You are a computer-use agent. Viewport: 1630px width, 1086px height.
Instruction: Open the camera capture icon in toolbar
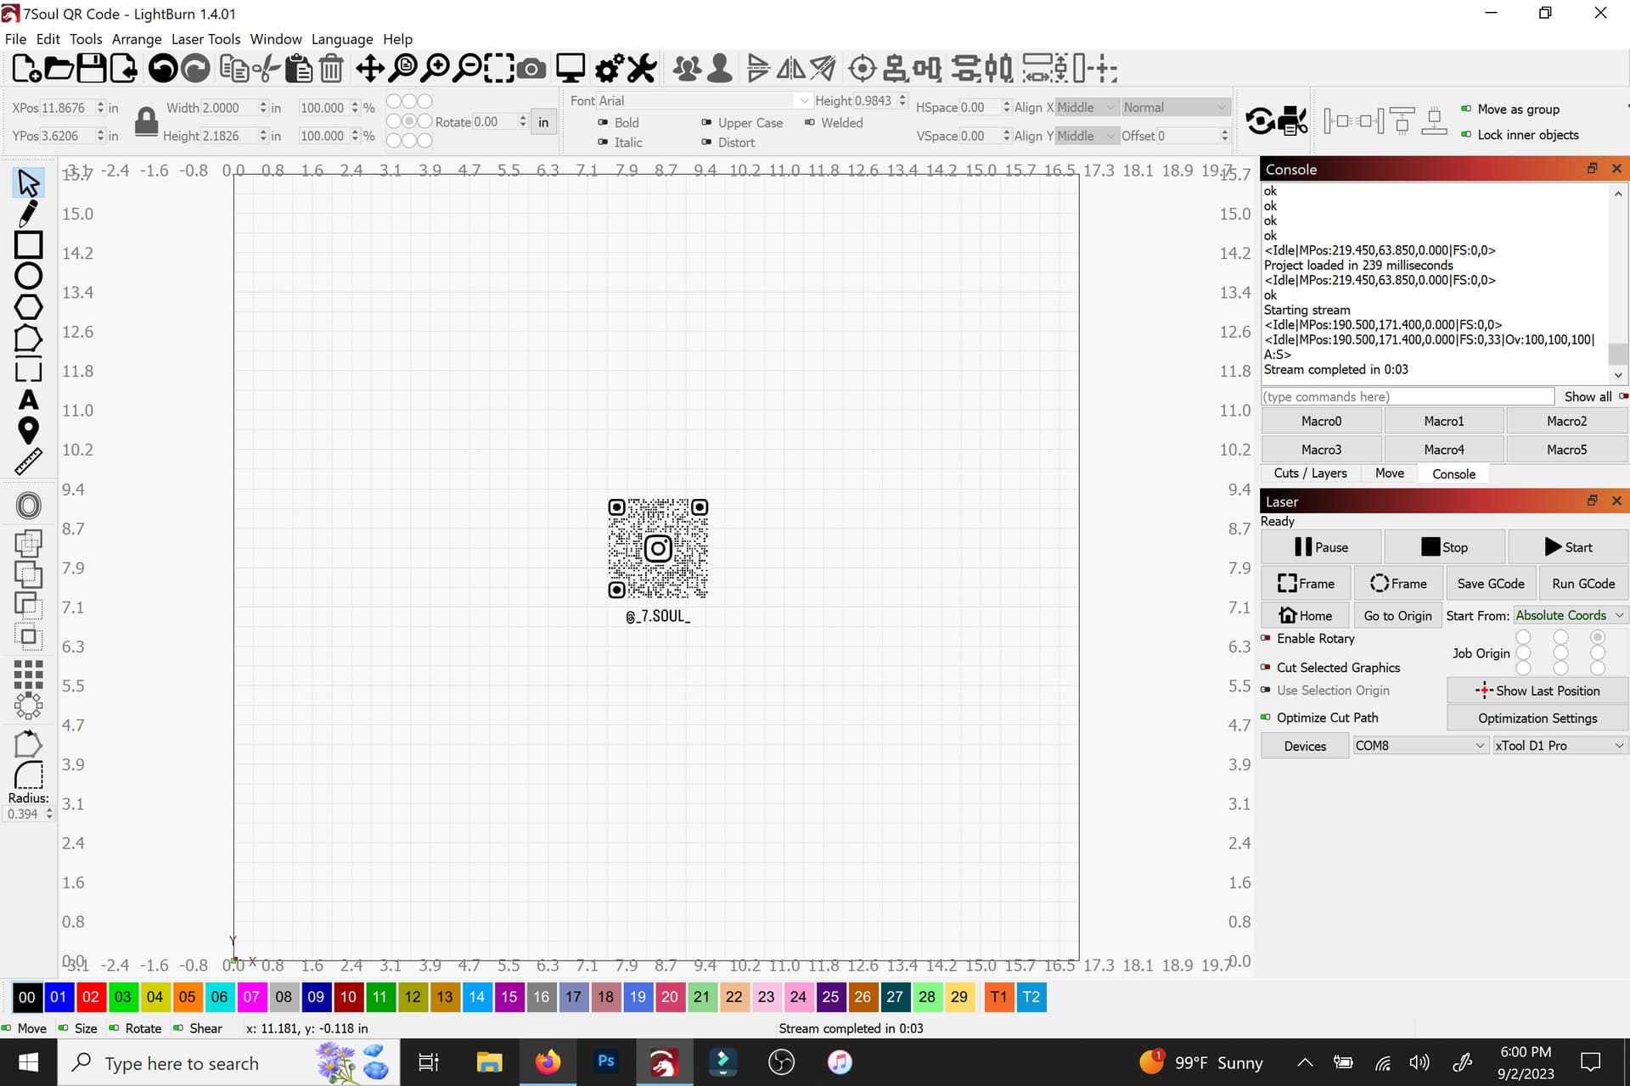click(531, 68)
